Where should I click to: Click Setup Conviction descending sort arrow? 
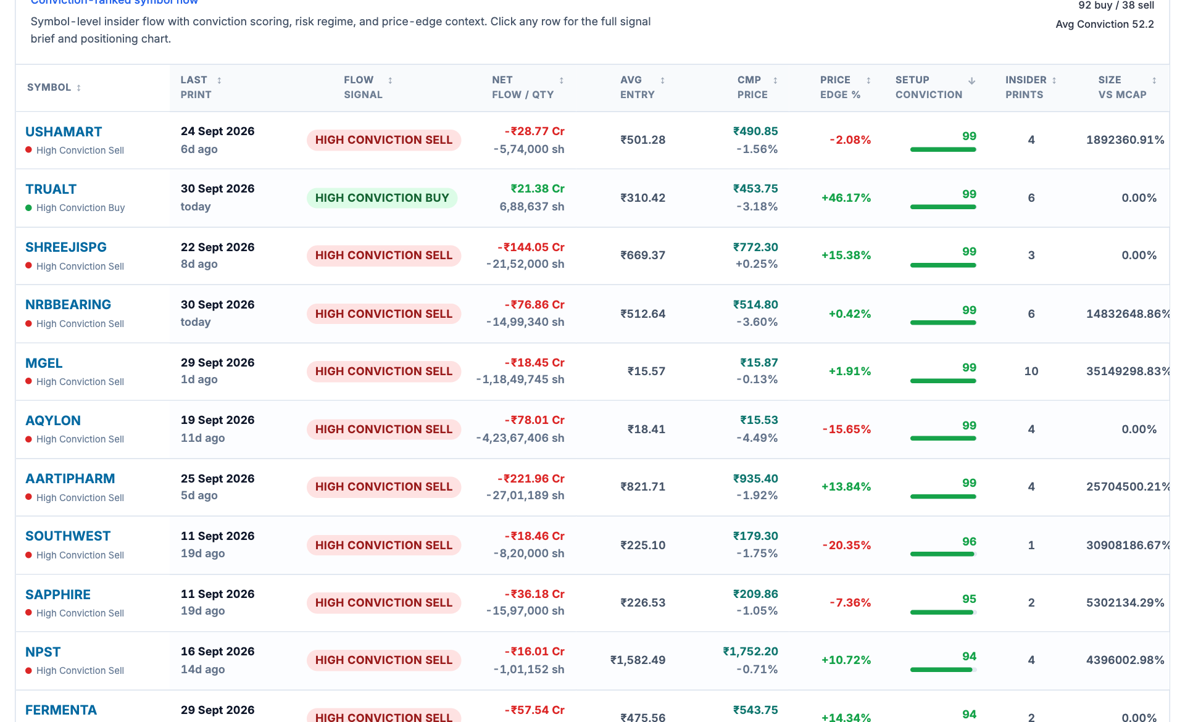(971, 81)
